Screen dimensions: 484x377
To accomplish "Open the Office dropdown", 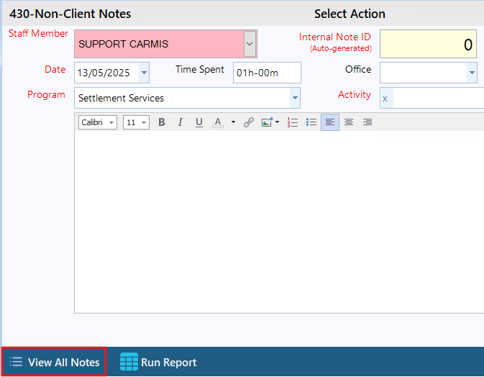I will tap(472, 73).
